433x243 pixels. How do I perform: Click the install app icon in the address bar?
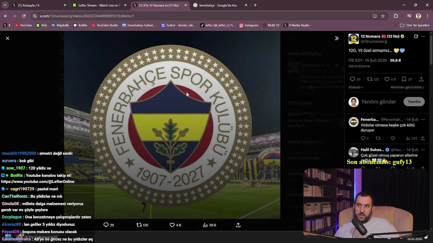pyautogui.click(x=375, y=16)
